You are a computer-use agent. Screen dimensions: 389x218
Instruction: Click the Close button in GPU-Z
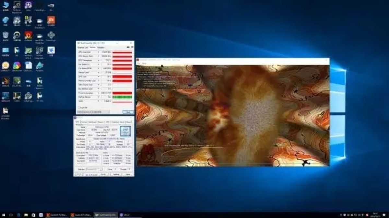[x=127, y=111]
